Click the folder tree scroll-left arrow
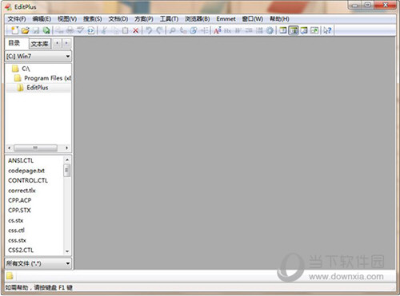This screenshot has height=296, width=400. [10, 148]
